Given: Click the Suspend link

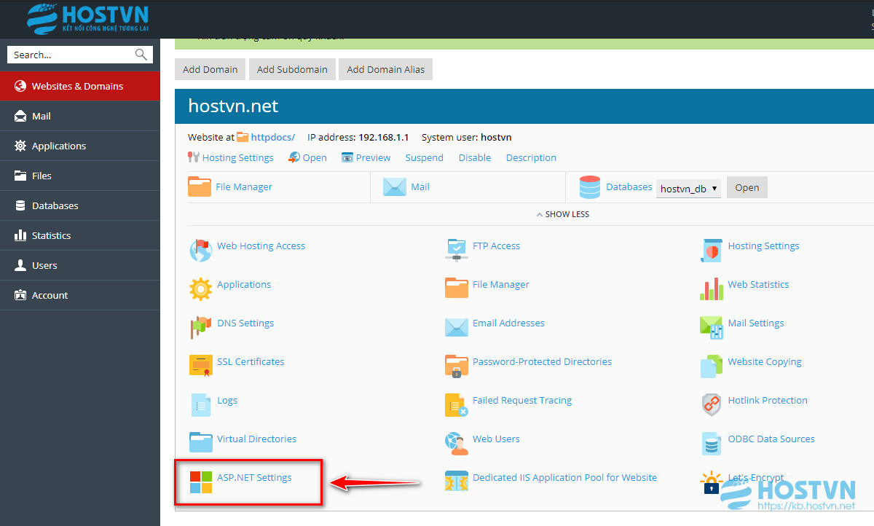Looking at the screenshot, I should click(425, 157).
